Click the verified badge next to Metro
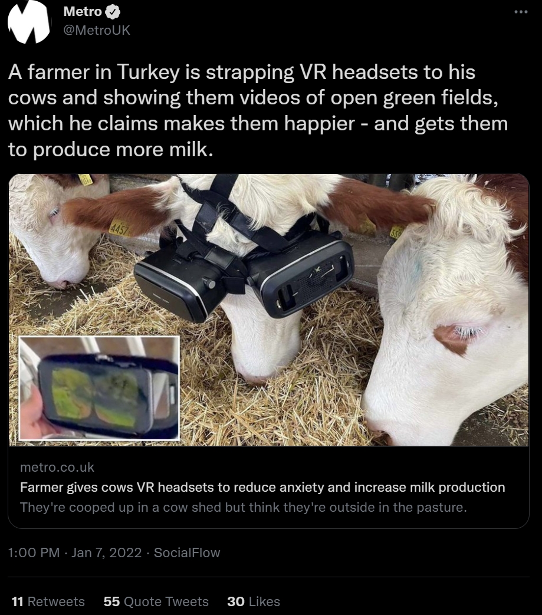Image resolution: width=542 pixels, height=615 pixels. pyautogui.click(x=113, y=12)
